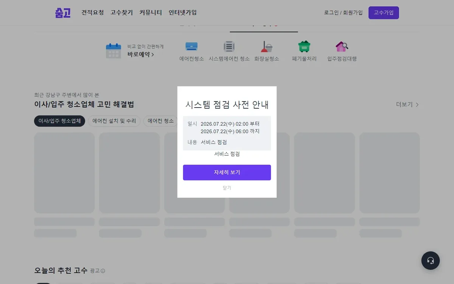This screenshot has width=454, height=284.
Task: Select the 이사/입주 청소업체 chip
Action: coord(59,121)
